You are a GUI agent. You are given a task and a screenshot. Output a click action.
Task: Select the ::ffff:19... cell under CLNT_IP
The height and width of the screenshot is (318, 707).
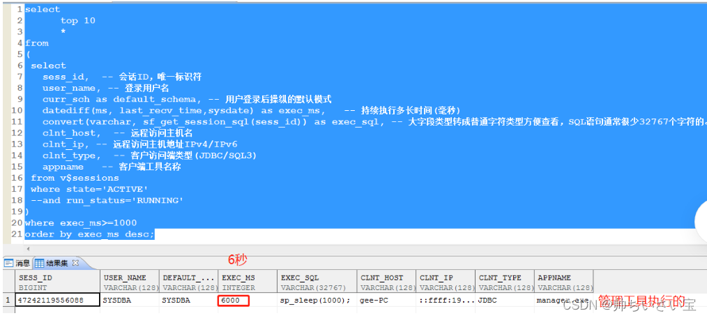tap(446, 301)
